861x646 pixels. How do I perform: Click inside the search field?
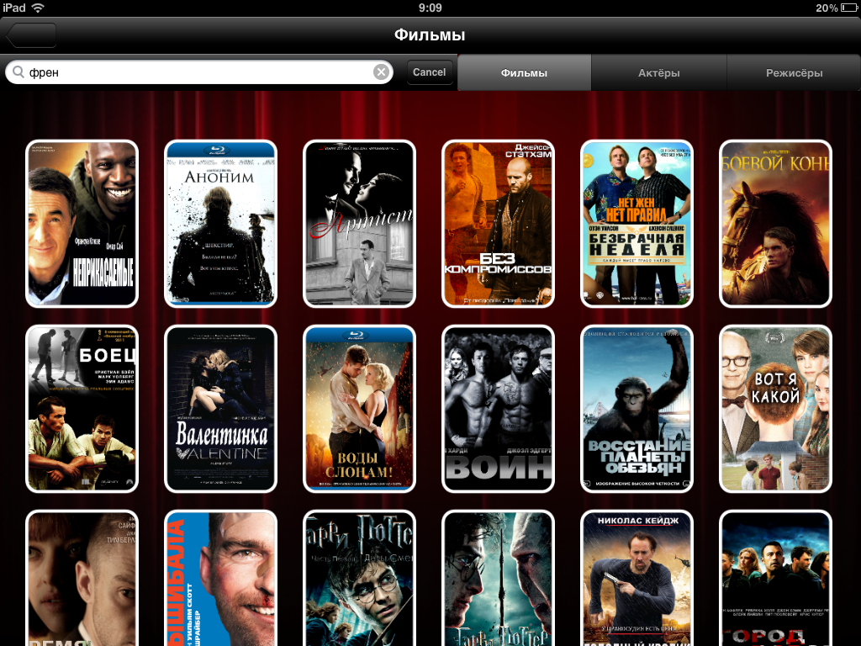[x=198, y=72]
